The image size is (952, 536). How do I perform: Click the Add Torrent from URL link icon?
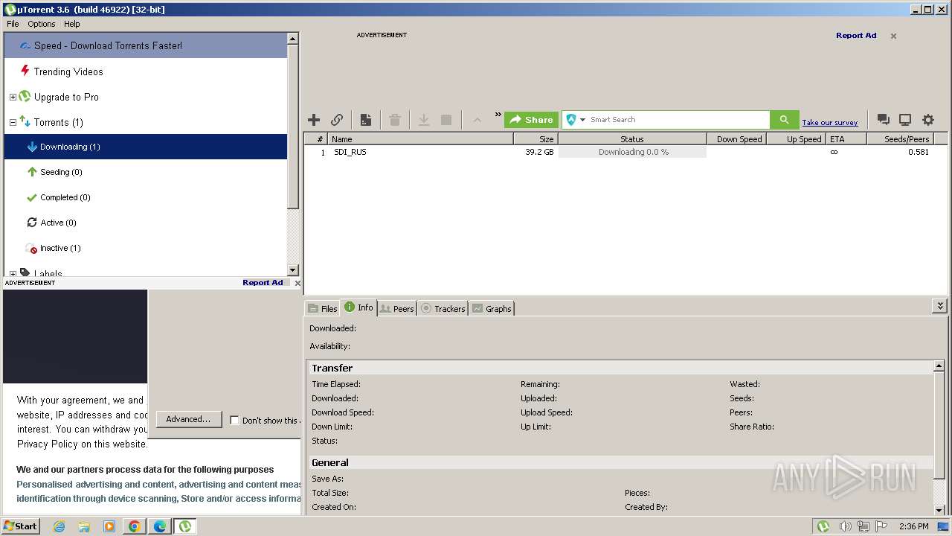click(x=337, y=120)
